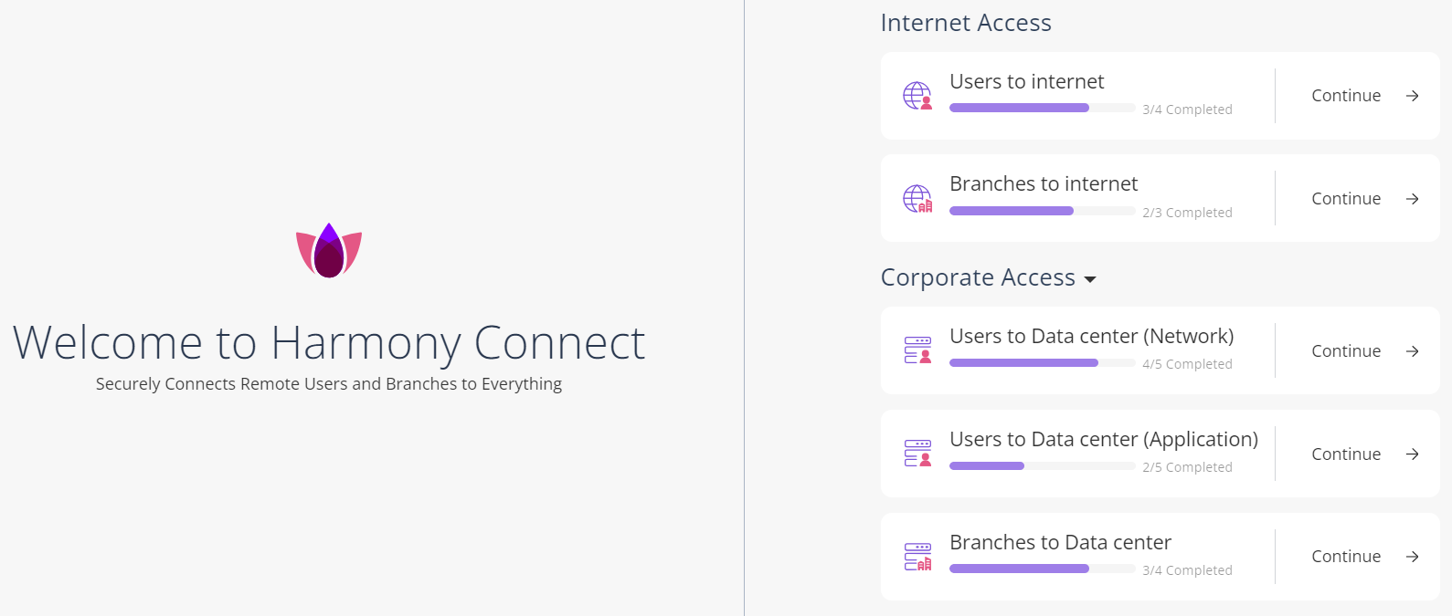1452x616 pixels.
Task: Click the Users to Data center (Application) progress bar
Action: [1042, 466]
